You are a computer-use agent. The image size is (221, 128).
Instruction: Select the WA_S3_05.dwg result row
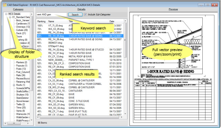(x=80, y=29)
